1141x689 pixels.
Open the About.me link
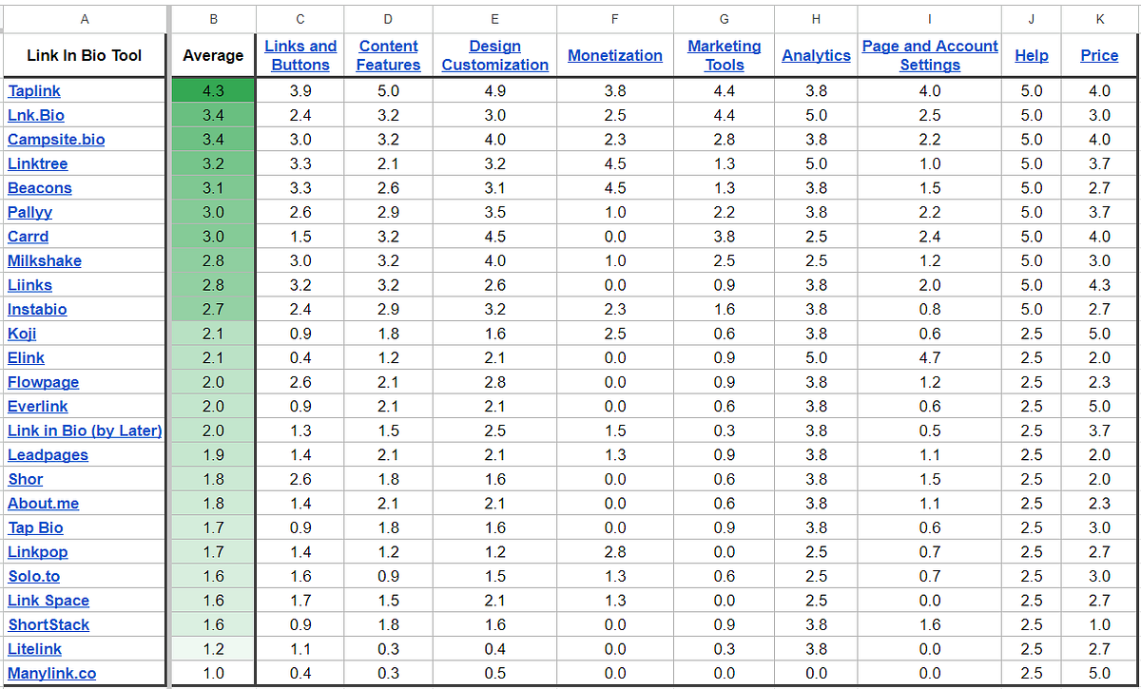pyautogui.click(x=44, y=503)
